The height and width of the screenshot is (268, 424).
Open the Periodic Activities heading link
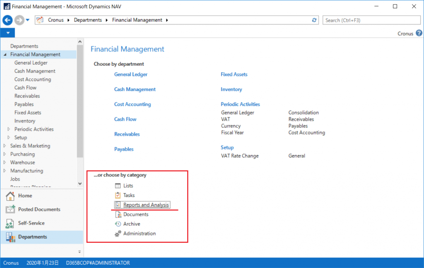[x=240, y=104]
